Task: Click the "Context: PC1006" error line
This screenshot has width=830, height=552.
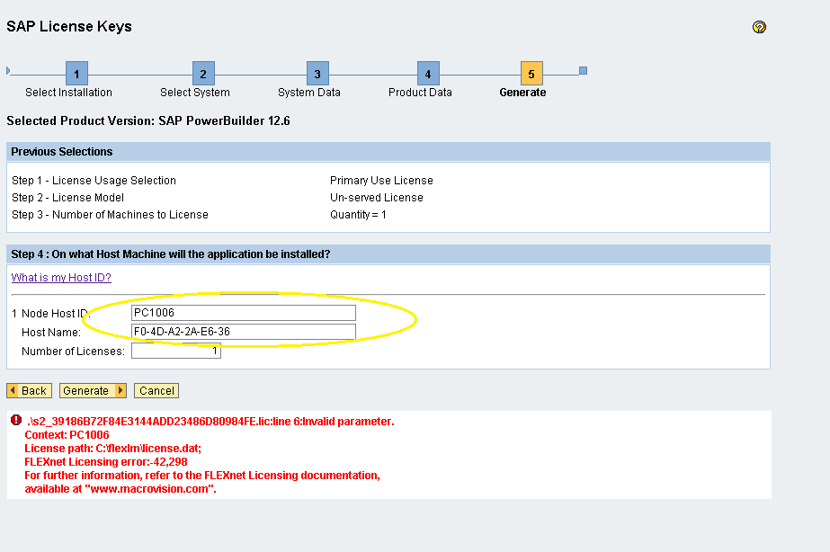Action: [x=67, y=435]
